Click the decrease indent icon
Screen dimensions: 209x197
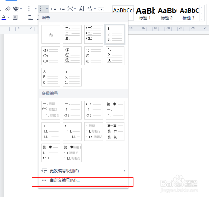pos(54,9)
